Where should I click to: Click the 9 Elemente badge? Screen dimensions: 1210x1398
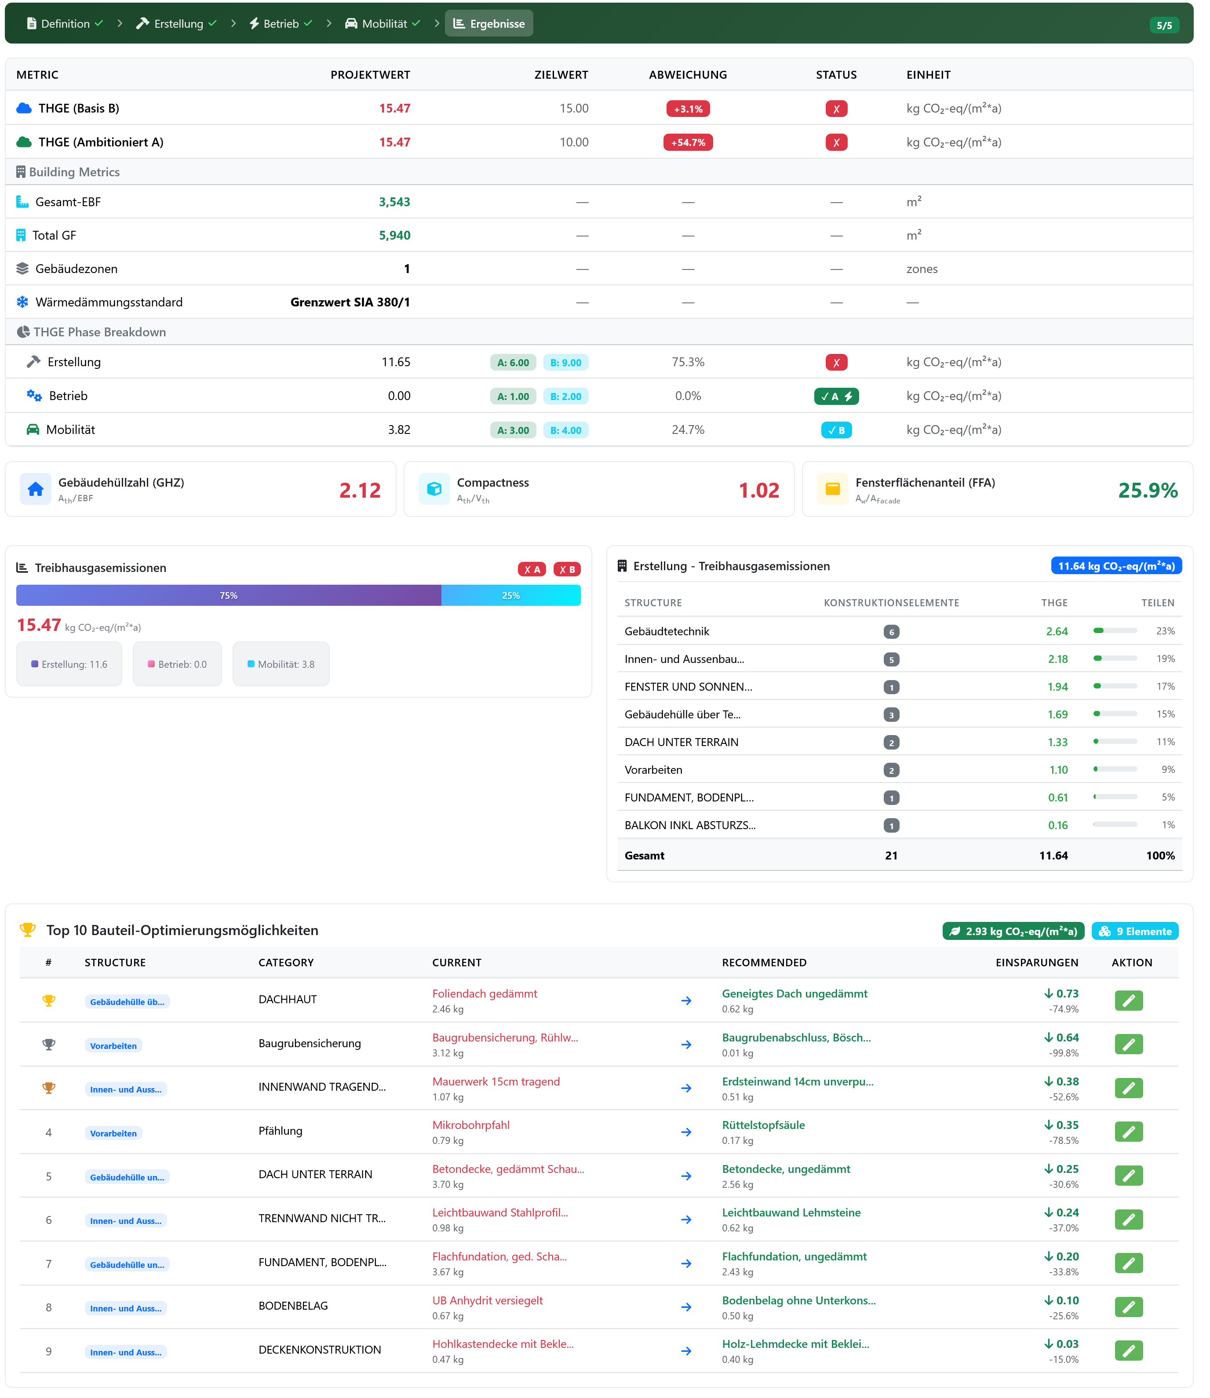(x=1135, y=931)
